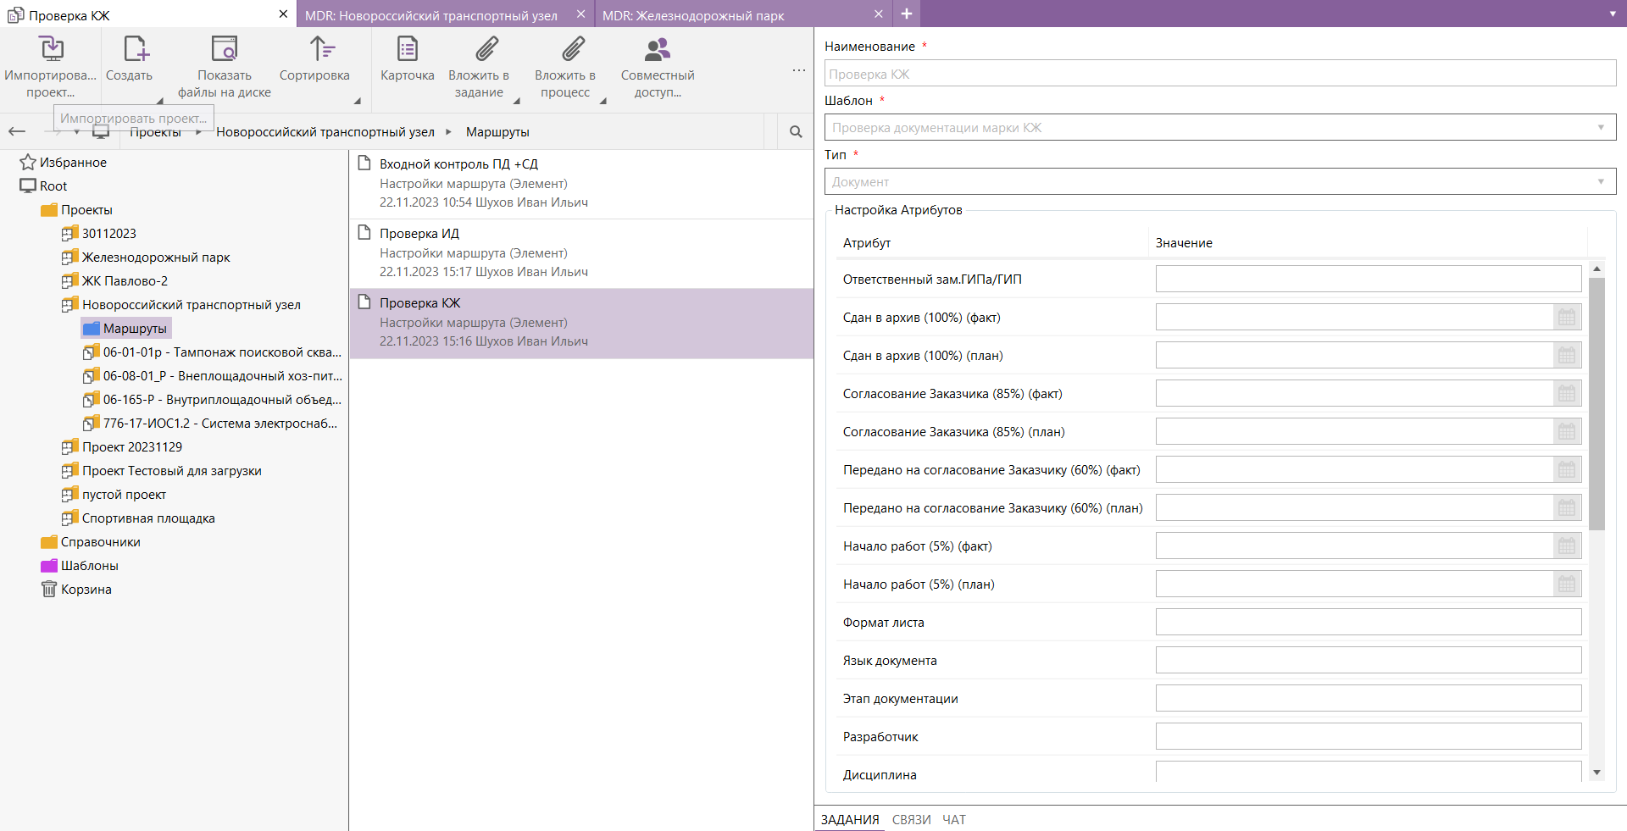Open the ЧАТ bottom tab
The image size is (1627, 831).
click(x=954, y=820)
